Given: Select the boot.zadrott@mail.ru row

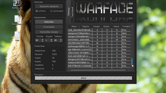Looking at the screenshot, I should [99, 56].
